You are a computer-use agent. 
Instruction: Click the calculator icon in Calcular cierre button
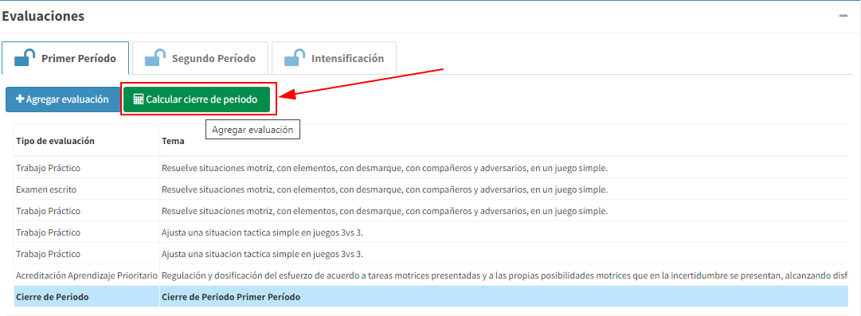(139, 99)
